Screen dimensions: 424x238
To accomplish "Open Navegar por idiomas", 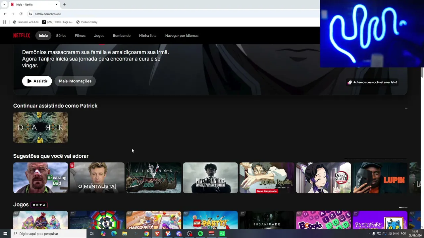I will coord(182,36).
